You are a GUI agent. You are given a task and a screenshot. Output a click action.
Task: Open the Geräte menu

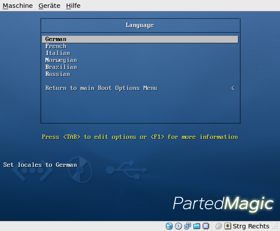click(x=49, y=6)
